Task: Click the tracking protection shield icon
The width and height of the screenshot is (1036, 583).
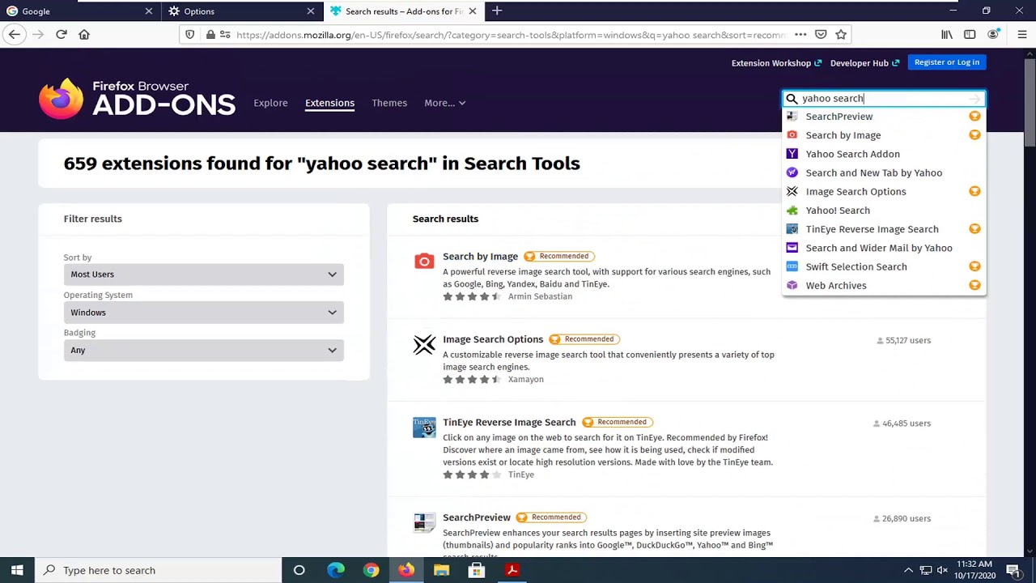Action: (190, 35)
